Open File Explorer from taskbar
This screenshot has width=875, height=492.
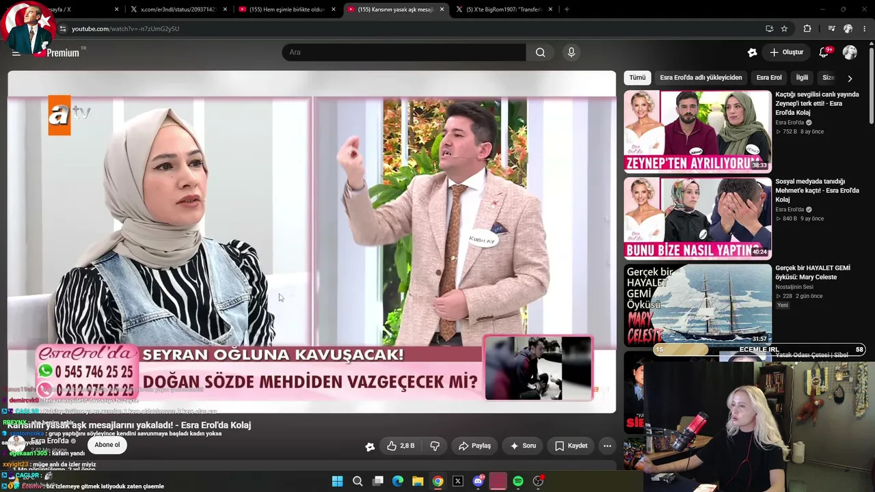point(418,481)
